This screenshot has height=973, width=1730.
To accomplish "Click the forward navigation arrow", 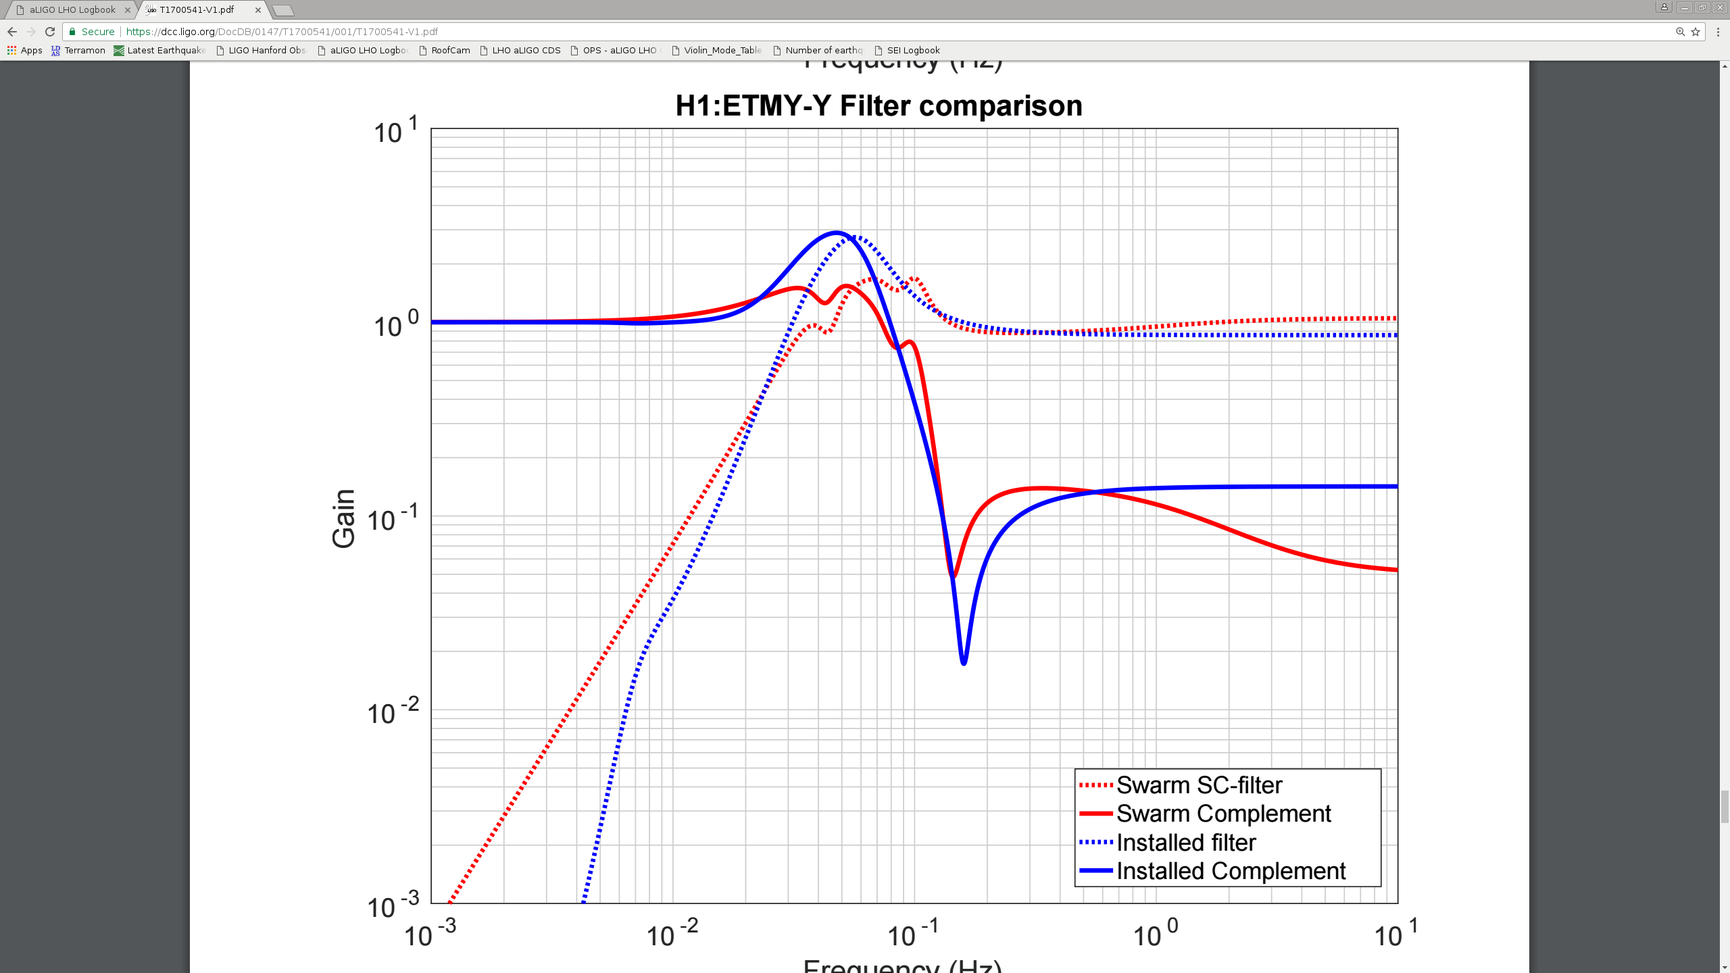I will click(x=30, y=32).
